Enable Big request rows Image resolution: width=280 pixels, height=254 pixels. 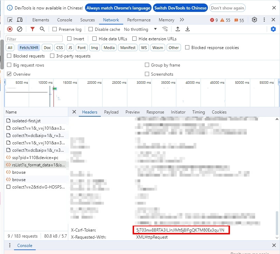coord(9,65)
